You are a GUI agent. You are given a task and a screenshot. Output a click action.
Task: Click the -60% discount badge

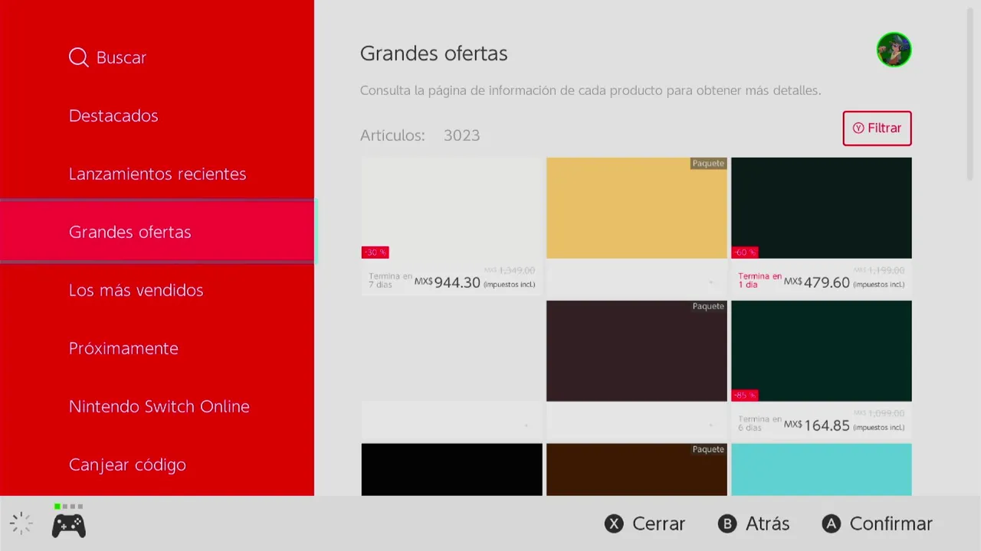[x=745, y=253]
